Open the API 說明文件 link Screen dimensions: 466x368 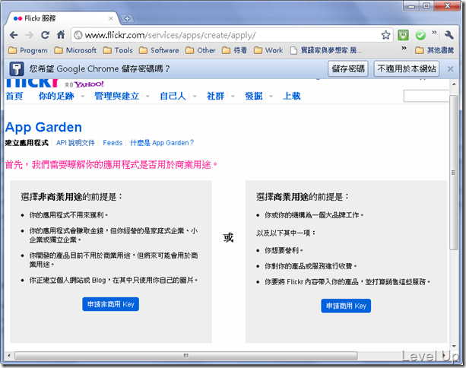pos(75,143)
